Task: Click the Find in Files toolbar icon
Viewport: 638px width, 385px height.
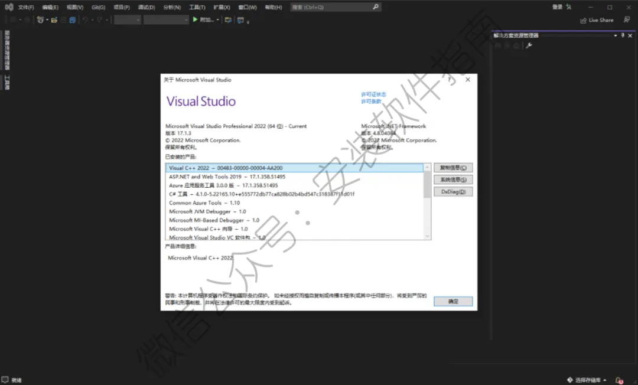Action: 228,19
